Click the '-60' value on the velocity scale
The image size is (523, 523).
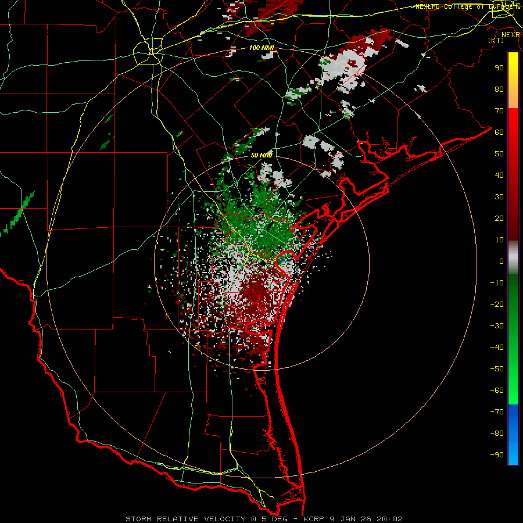coord(497,391)
